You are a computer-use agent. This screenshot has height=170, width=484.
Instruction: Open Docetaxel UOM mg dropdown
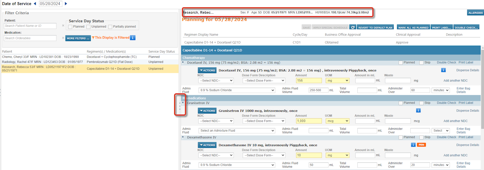point(337,80)
